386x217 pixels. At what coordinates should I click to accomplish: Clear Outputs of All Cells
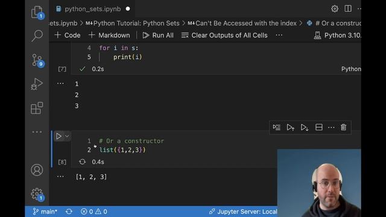pos(224,35)
